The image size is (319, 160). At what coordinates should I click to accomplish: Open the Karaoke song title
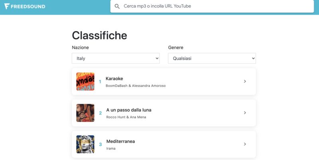point(114,79)
